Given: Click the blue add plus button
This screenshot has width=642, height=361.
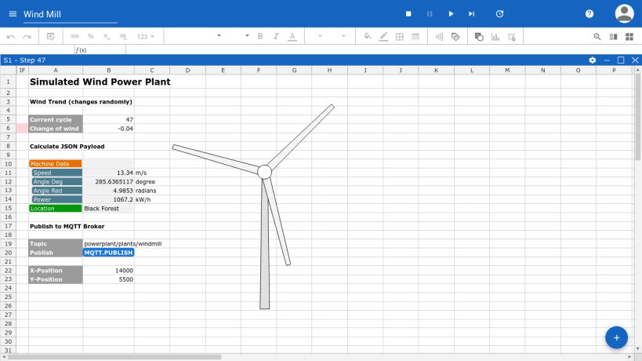Looking at the screenshot, I should (616, 337).
